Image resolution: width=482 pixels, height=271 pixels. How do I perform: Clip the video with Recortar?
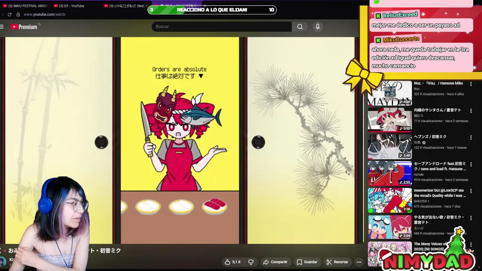tap(337, 262)
